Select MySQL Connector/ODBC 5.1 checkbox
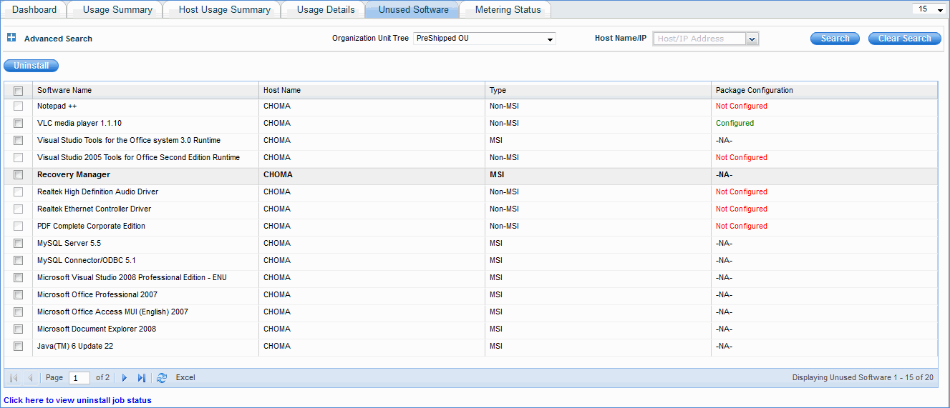The width and height of the screenshot is (950, 408). 19,260
